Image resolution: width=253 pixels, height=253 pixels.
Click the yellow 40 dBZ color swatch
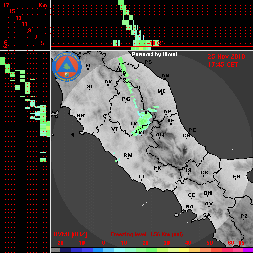pyautogui.click(x=184, y=250)
